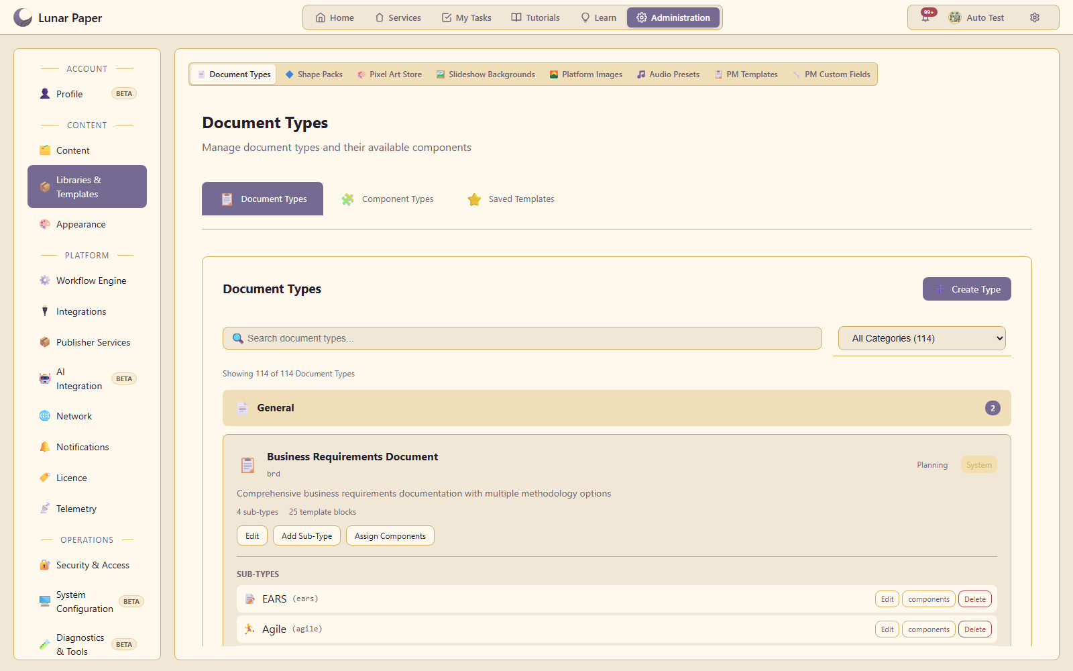Focus the Search document types field

tap(522, 338)
